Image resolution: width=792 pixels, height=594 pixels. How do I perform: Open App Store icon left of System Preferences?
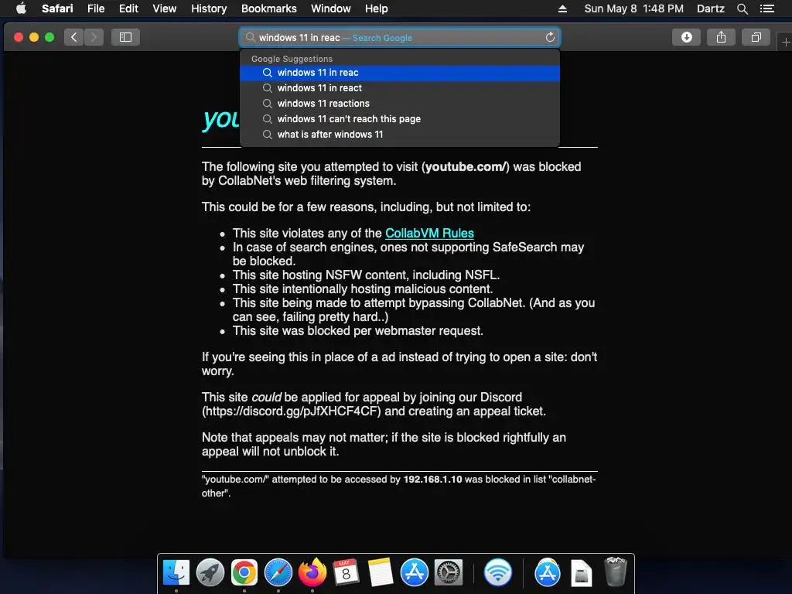[x=415, y=572]
